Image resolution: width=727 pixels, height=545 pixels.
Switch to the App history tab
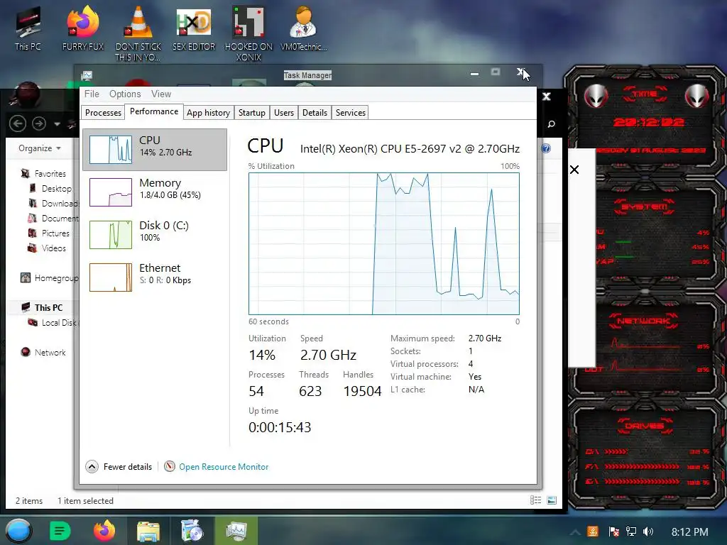pyautogui.click(x=208, y=113)
